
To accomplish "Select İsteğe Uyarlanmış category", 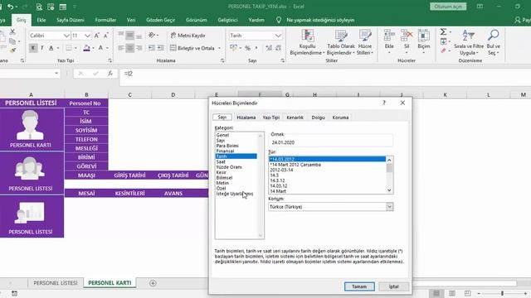I will click(x=234, y=194).
